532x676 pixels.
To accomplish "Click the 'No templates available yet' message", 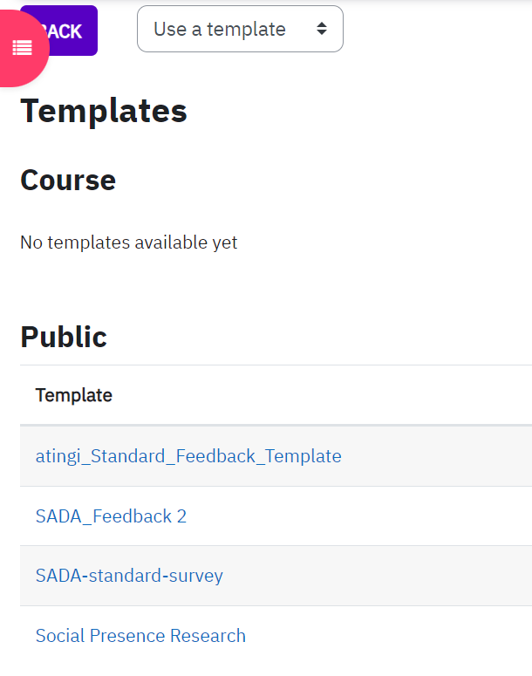I will pyautogui.click(x=129, y=242).
